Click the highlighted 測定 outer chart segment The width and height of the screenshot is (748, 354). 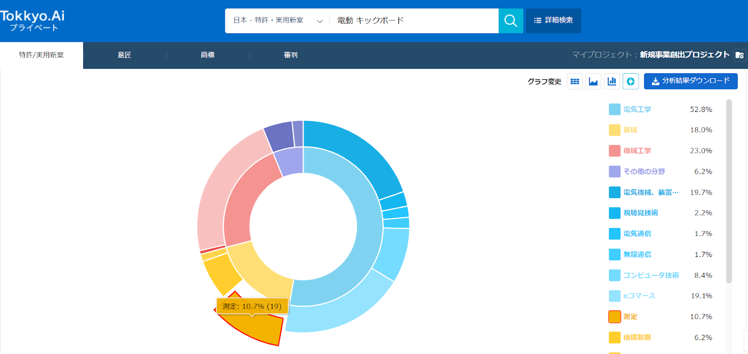[257, 326]
